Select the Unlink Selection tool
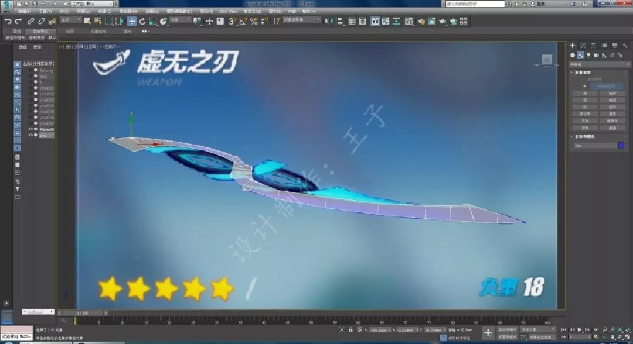Screen dimensions: 633x344 point(41,21)
